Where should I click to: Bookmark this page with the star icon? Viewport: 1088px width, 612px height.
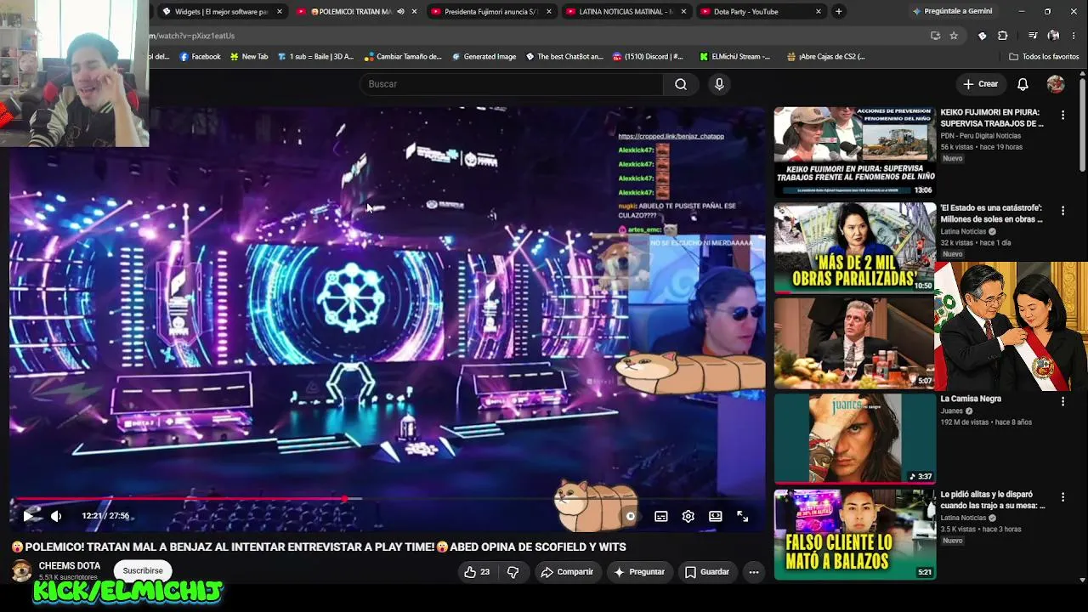954,36
